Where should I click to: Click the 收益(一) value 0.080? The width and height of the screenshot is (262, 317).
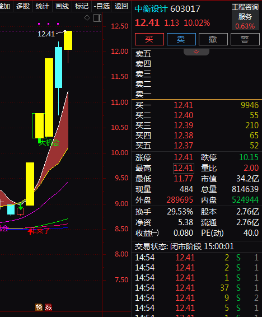(x=184, y=233)
